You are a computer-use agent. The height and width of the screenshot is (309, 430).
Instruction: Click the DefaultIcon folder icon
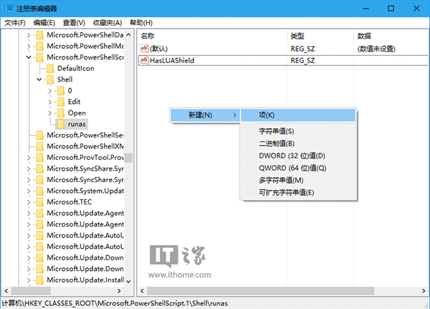pyautogui.click(x=50, y=68)
